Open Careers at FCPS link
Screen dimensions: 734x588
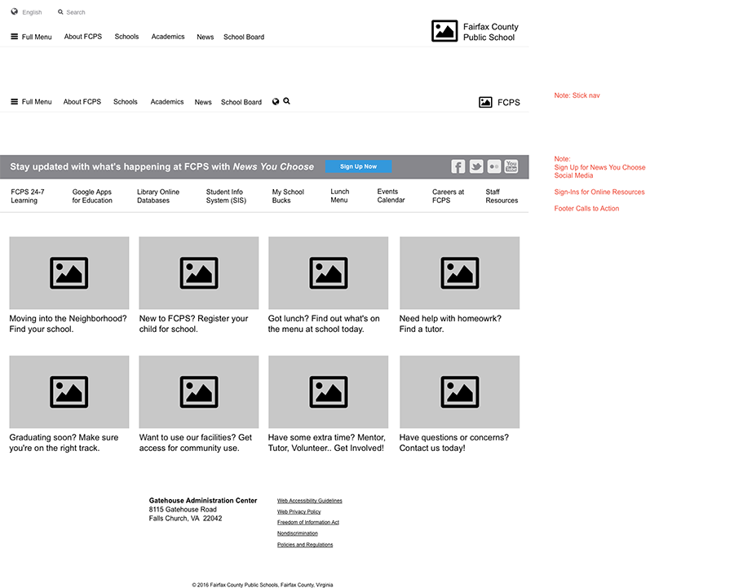tap(448, 197)
